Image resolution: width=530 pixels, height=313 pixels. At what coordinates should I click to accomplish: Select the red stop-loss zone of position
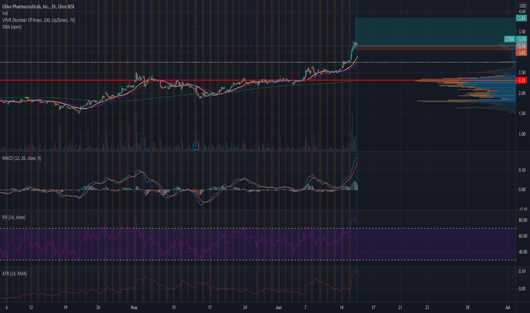(436, 48)
